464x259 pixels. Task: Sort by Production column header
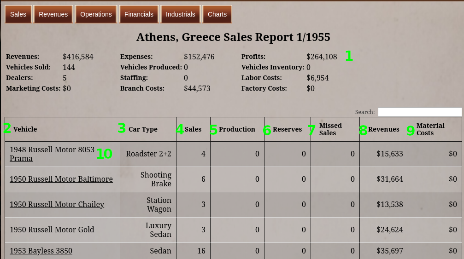(237, 129)
